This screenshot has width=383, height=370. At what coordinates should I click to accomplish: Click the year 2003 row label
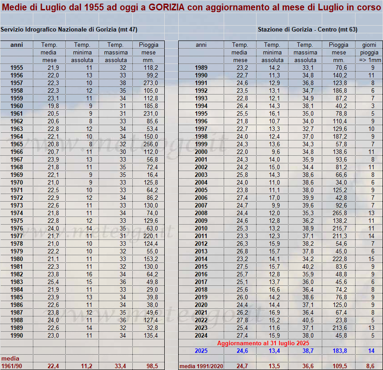[x=201, y=175]
